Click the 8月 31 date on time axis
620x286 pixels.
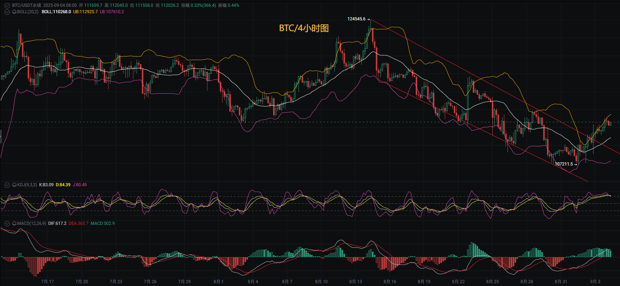561,282
